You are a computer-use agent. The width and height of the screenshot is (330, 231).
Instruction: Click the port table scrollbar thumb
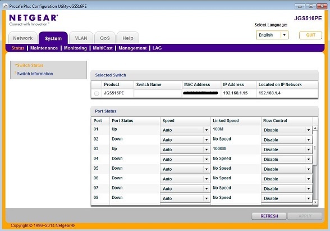pos(315,148)
